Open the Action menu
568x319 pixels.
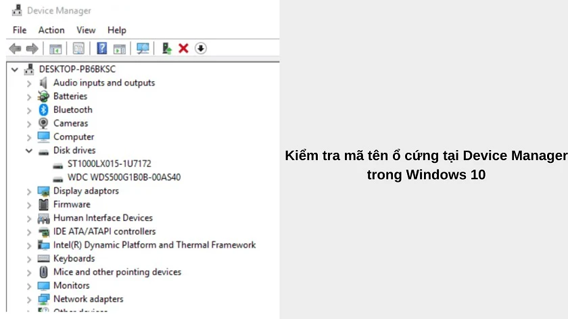pyautogui.click(x=51, y=30)
